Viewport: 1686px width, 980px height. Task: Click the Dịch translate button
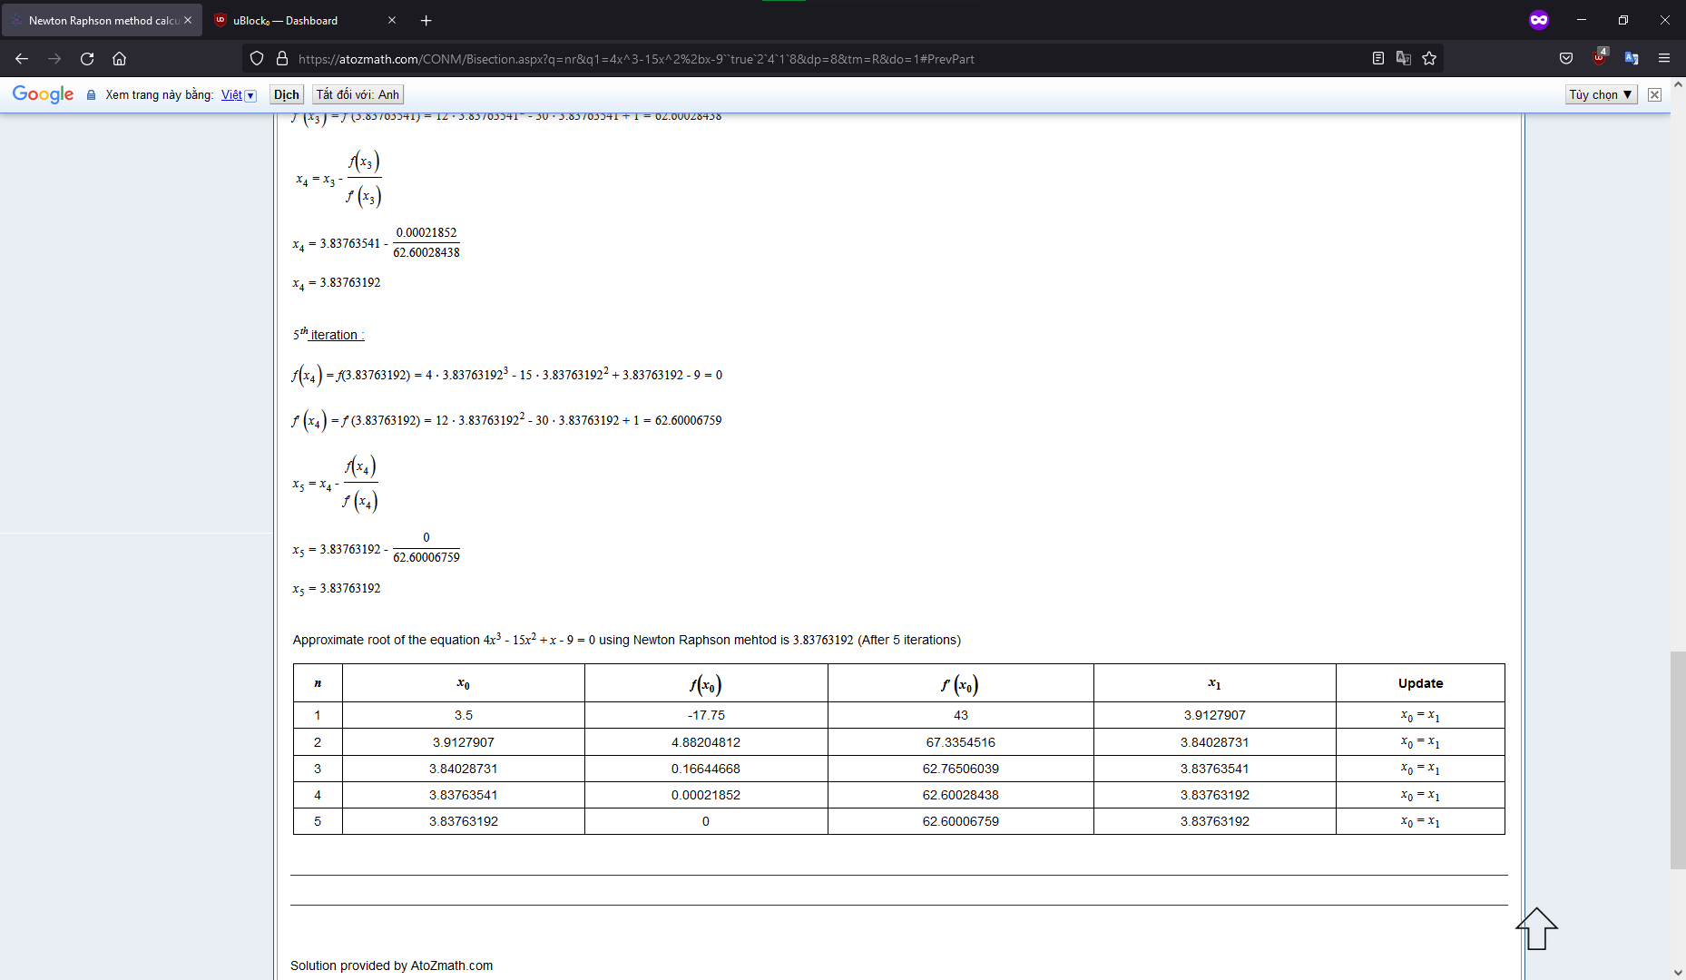click(x=285, y=93)
